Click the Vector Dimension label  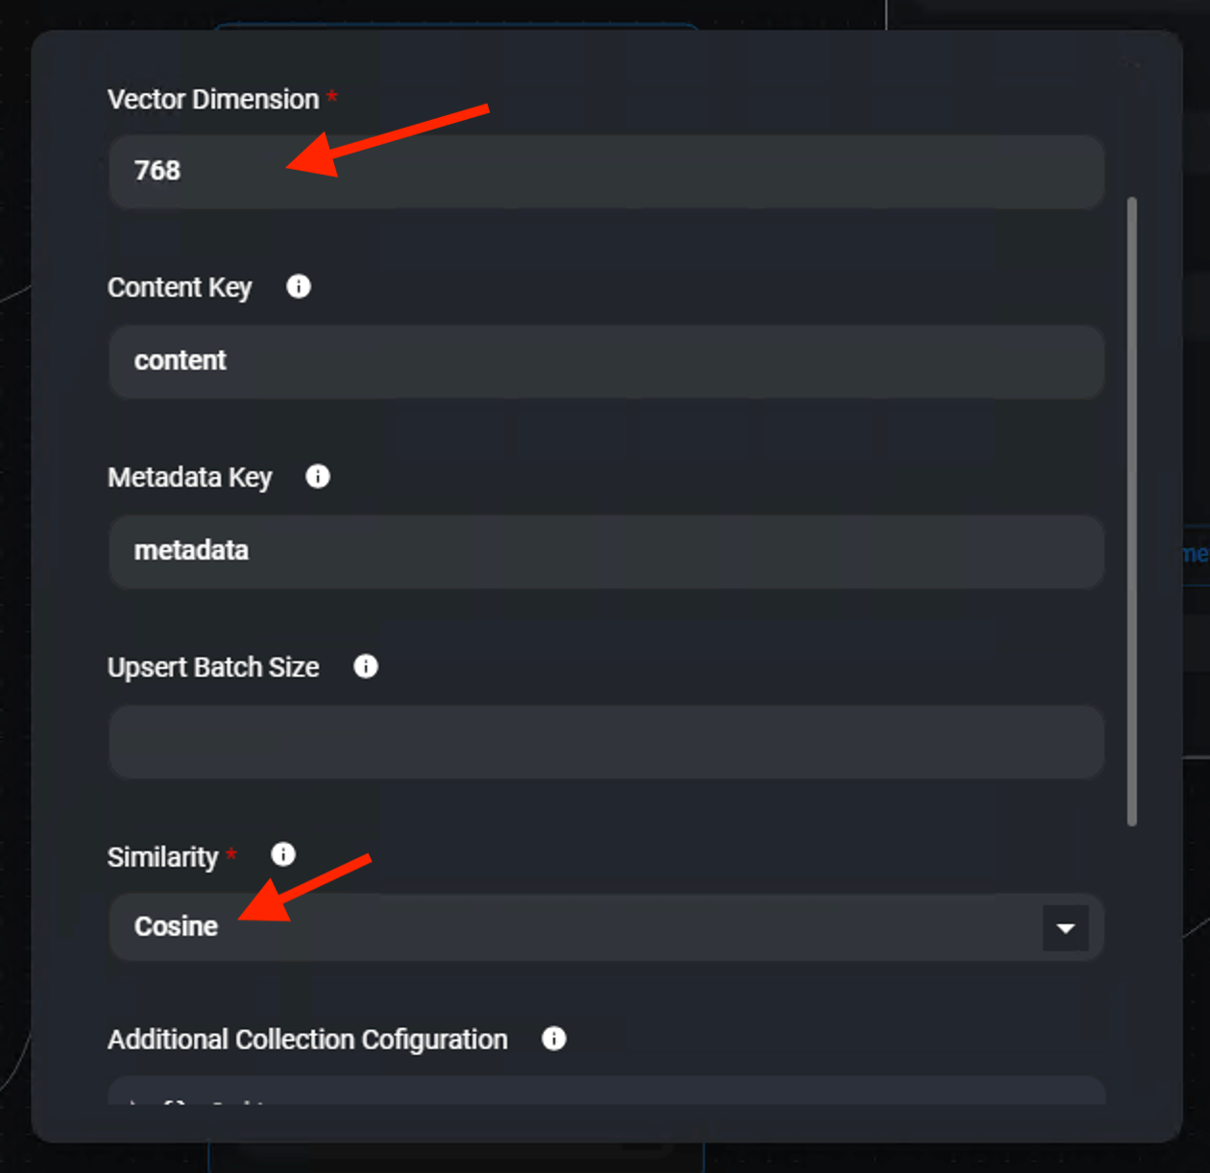(x=213, y=100)
